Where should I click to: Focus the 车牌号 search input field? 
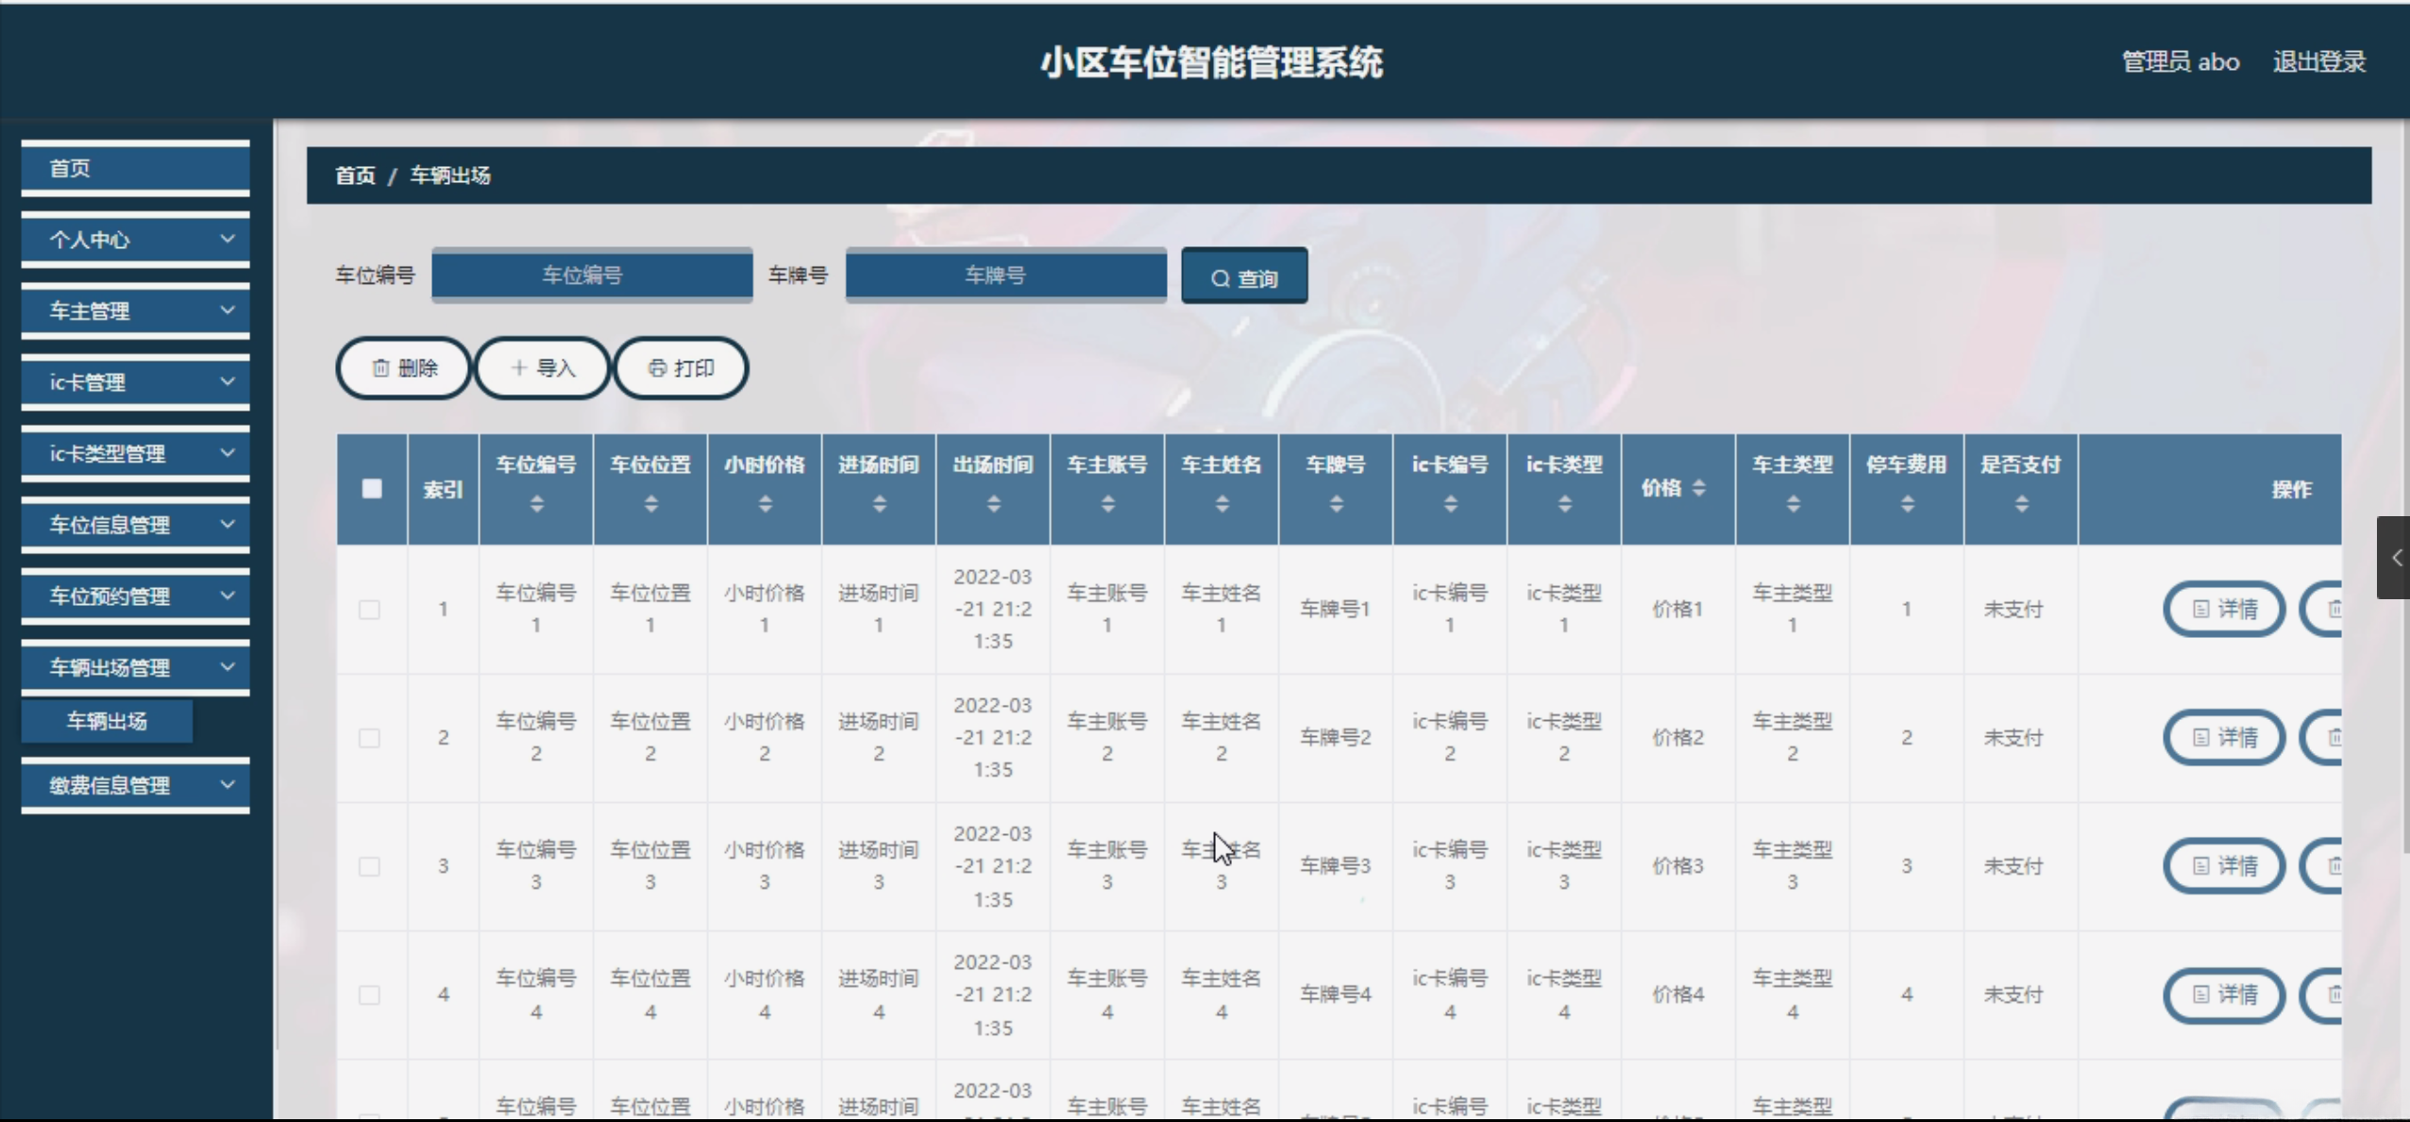(x=1005, y=276)
